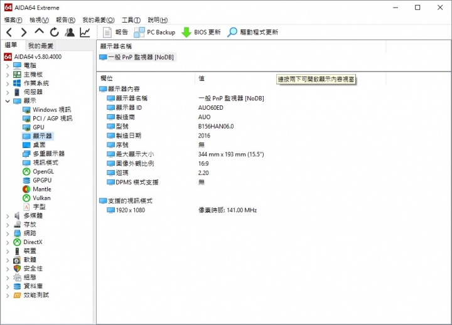
Task: Click the B156HAN06.0 model value
Action: tap(216, 127)
